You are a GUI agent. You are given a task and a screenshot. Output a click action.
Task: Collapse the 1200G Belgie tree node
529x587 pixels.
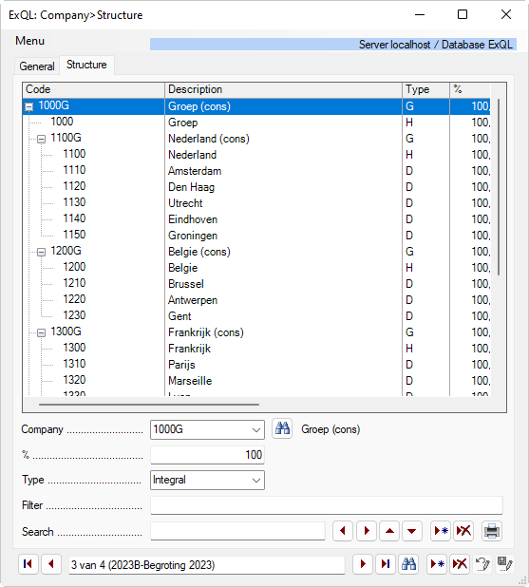tap(42, 253)
